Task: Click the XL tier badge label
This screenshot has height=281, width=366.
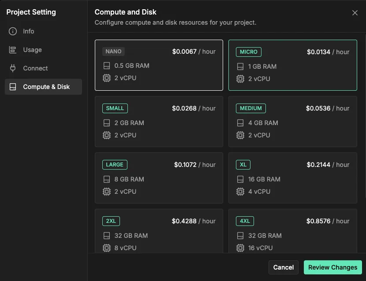Action: (243, 164)
